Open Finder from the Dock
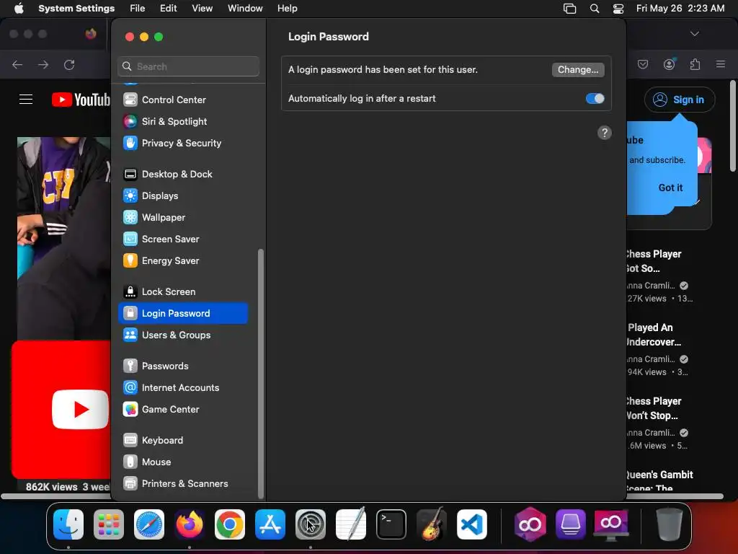This screenshot has height=554, width=738. pyautogui.click(x=68, y=524)
